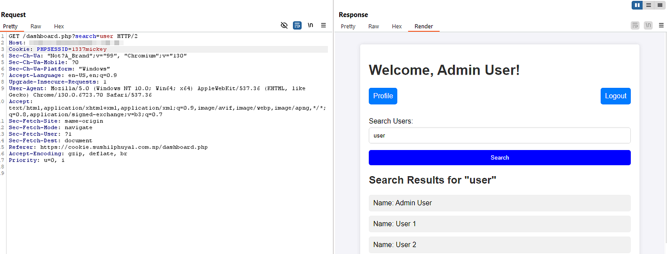Toggle \n characters icon in Response panel
Screen dimensions: 667x254
point(648,26)
